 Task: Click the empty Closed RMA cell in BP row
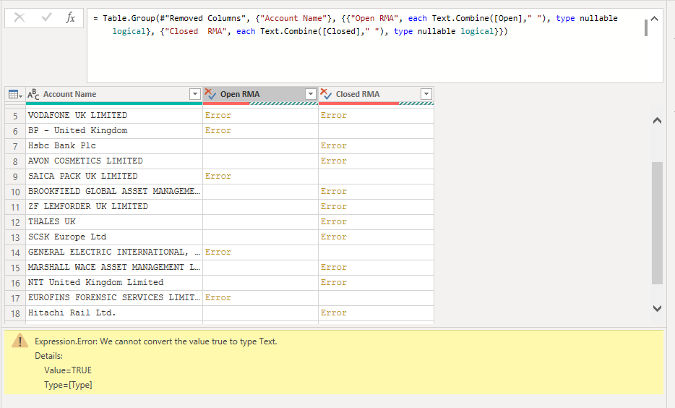pos(377,130)
